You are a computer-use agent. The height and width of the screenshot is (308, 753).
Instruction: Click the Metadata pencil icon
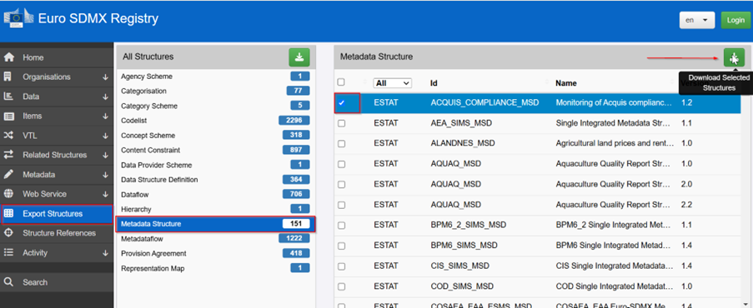pos(8,175)
